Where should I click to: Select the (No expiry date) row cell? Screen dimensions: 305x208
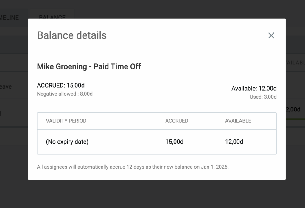click(67, 142)
